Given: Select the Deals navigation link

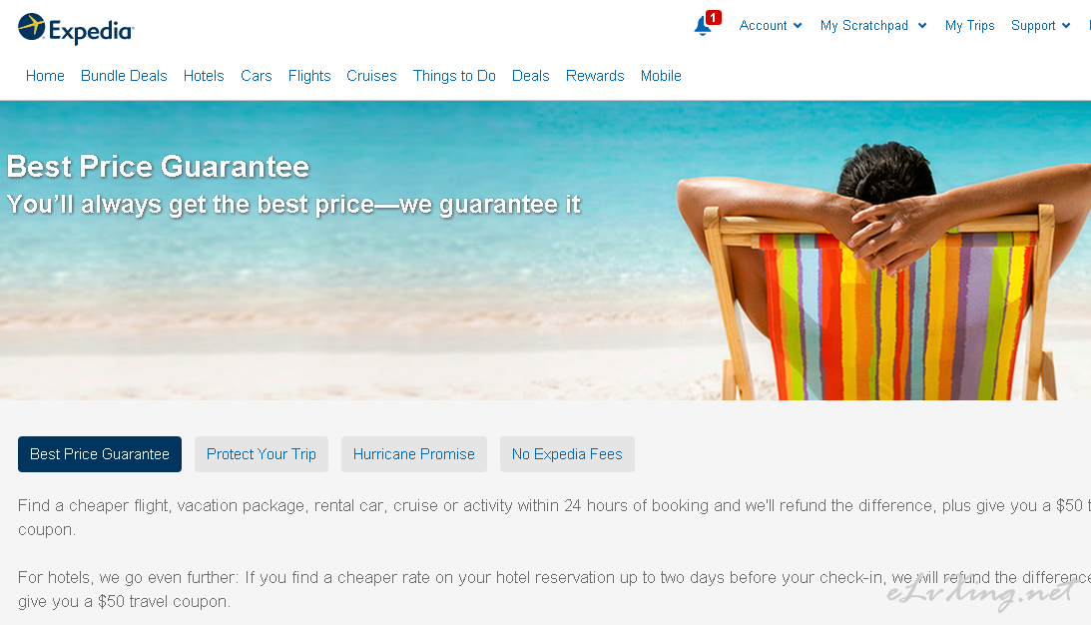Looking at the screenshot, I should tap(531, 76).
